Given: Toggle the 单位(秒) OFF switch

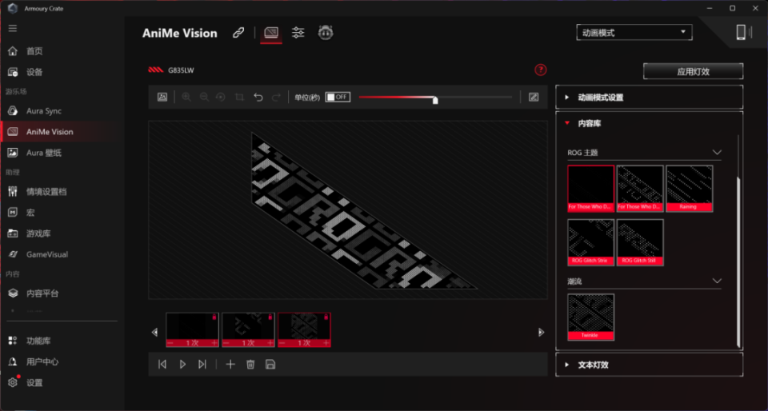Looking at the screenshot, I should coord(338,97).
